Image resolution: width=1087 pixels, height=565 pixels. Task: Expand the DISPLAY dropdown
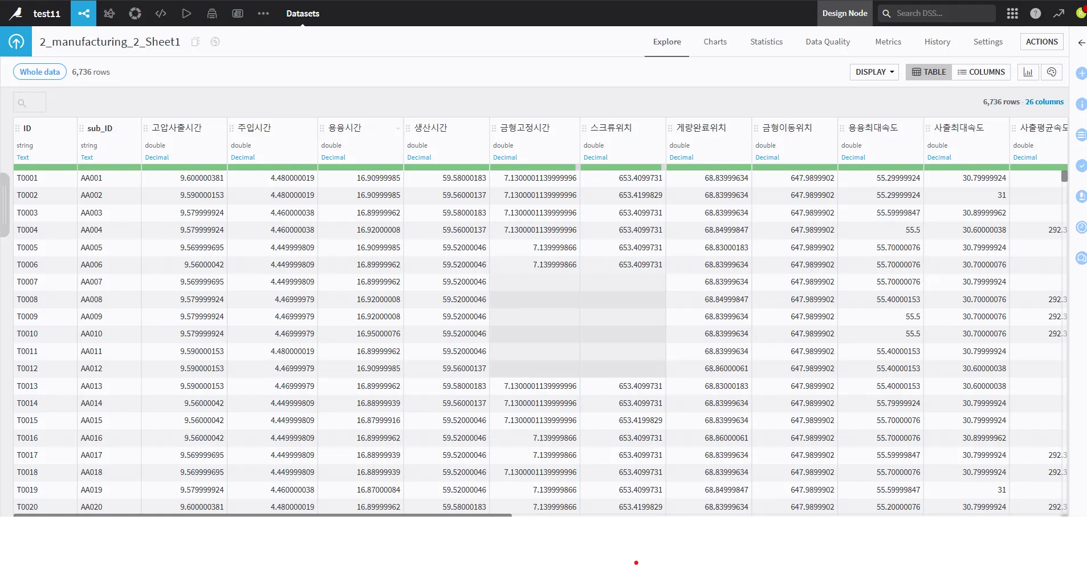pyautogui.click(x=874, y=72)
